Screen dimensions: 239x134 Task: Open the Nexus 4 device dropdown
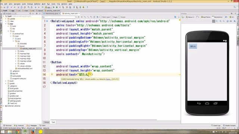(190, 17)
